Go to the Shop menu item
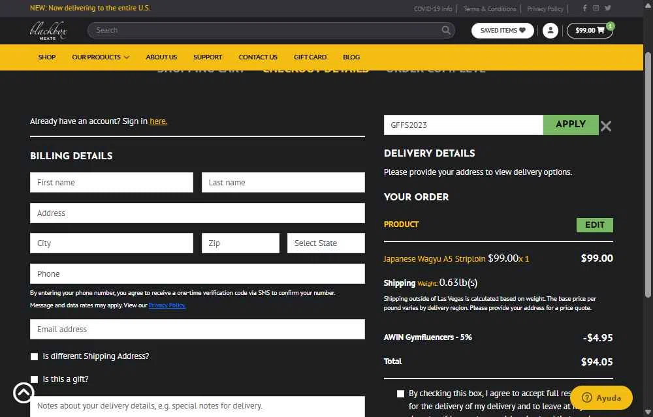Viewport: 653px width, 417px height. click(46, 57)
